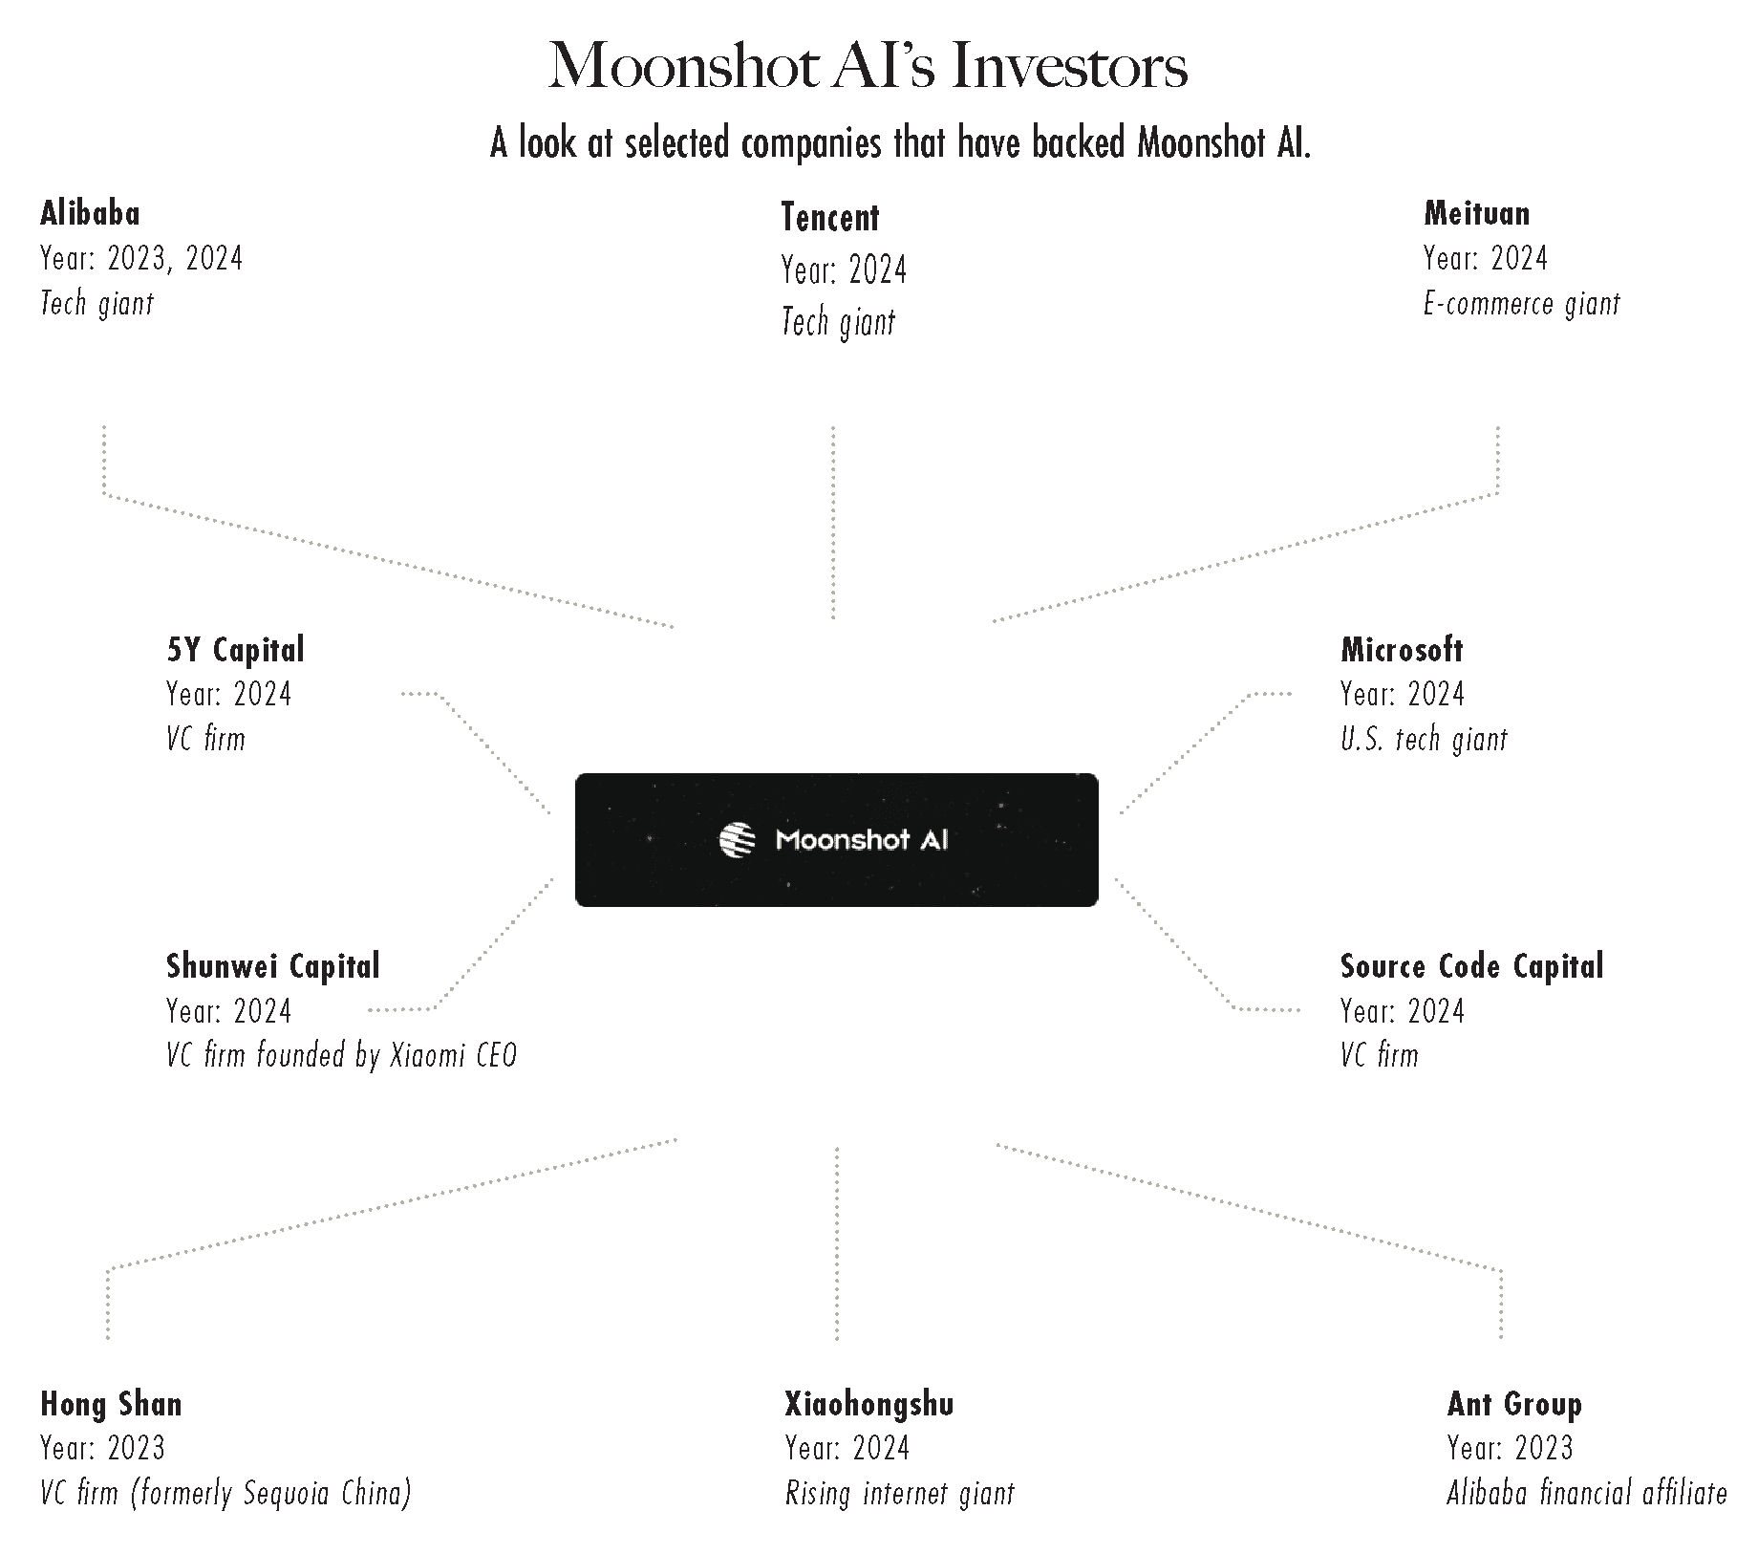Image resolution: width=1758 pixels, height=1554 pixels.
Task: Click the Hong Shan investor name
Action: tap(111, 1404)
